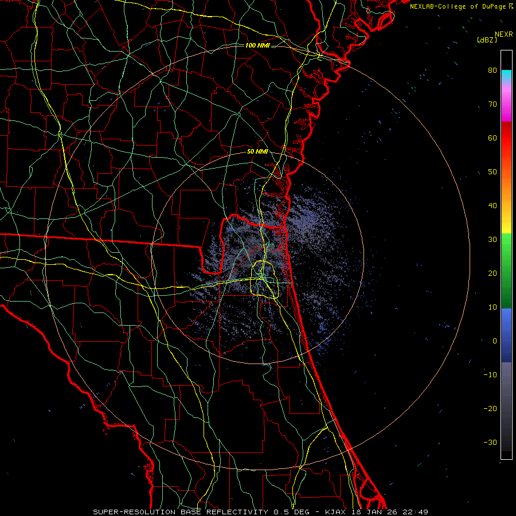
Task: Click the green segment of the color bar
Action: (506, 271)
